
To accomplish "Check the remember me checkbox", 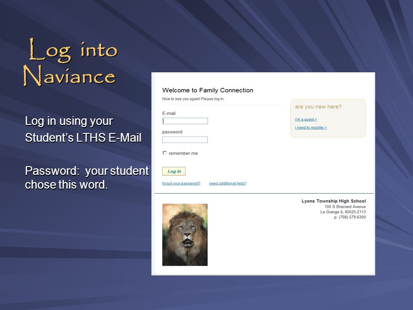I will 165,153.
